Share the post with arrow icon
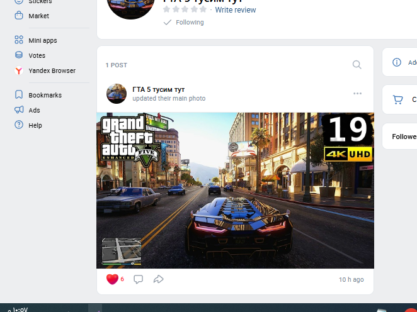This screenshot has height=312, width=417. [159, 279]
